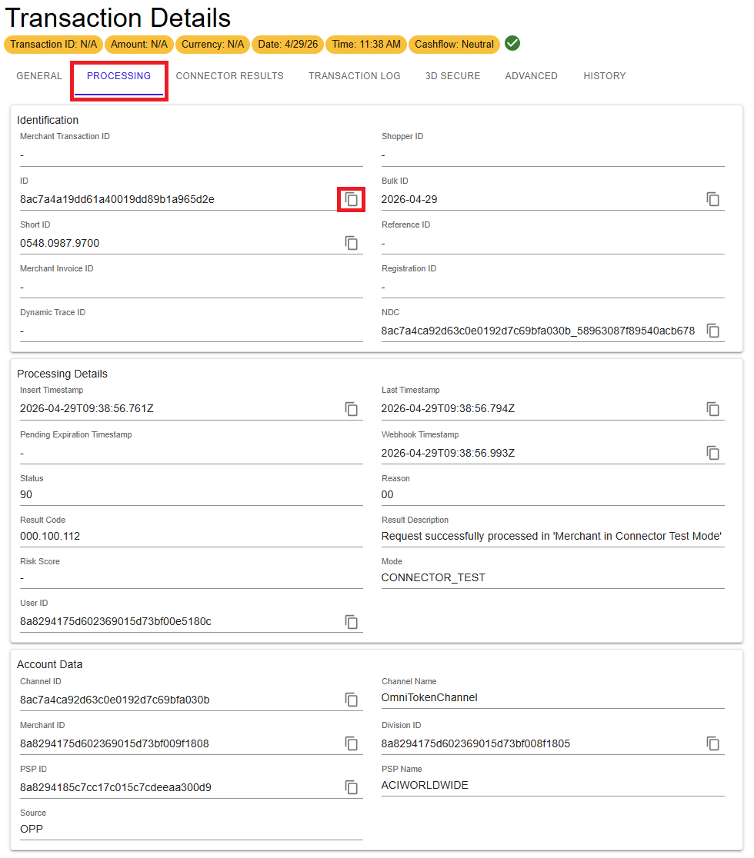Copy the PSP ID value
Screen dimensions: 754x858
pos(351,787)
